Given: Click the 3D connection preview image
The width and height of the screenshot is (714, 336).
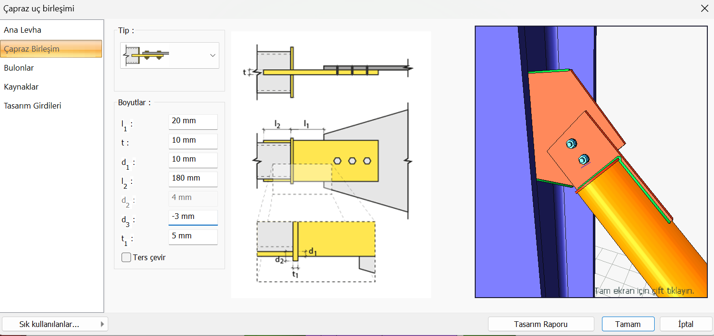Looking at the screenshot, I should point(593,161).
